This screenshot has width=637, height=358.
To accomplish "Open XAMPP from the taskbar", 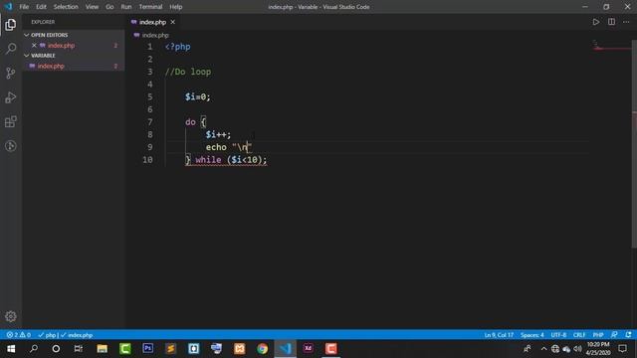I will (239, 349).
